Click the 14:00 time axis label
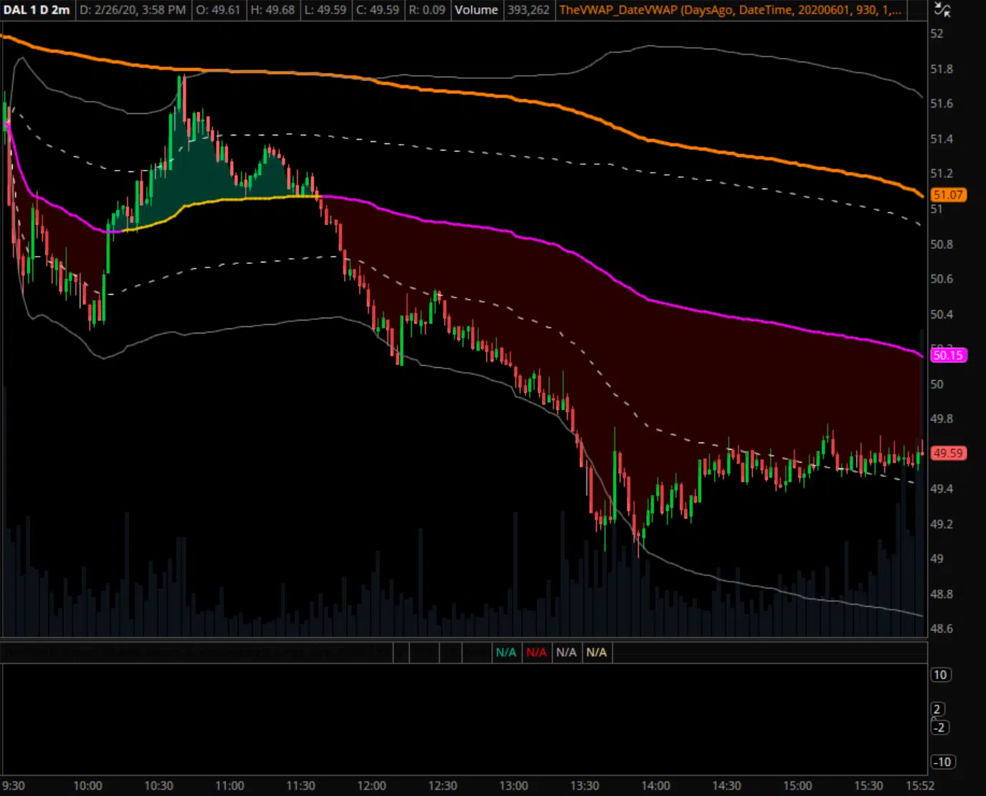Image resolution: width=986 pixels, height=796 pixels. (655, 786)
